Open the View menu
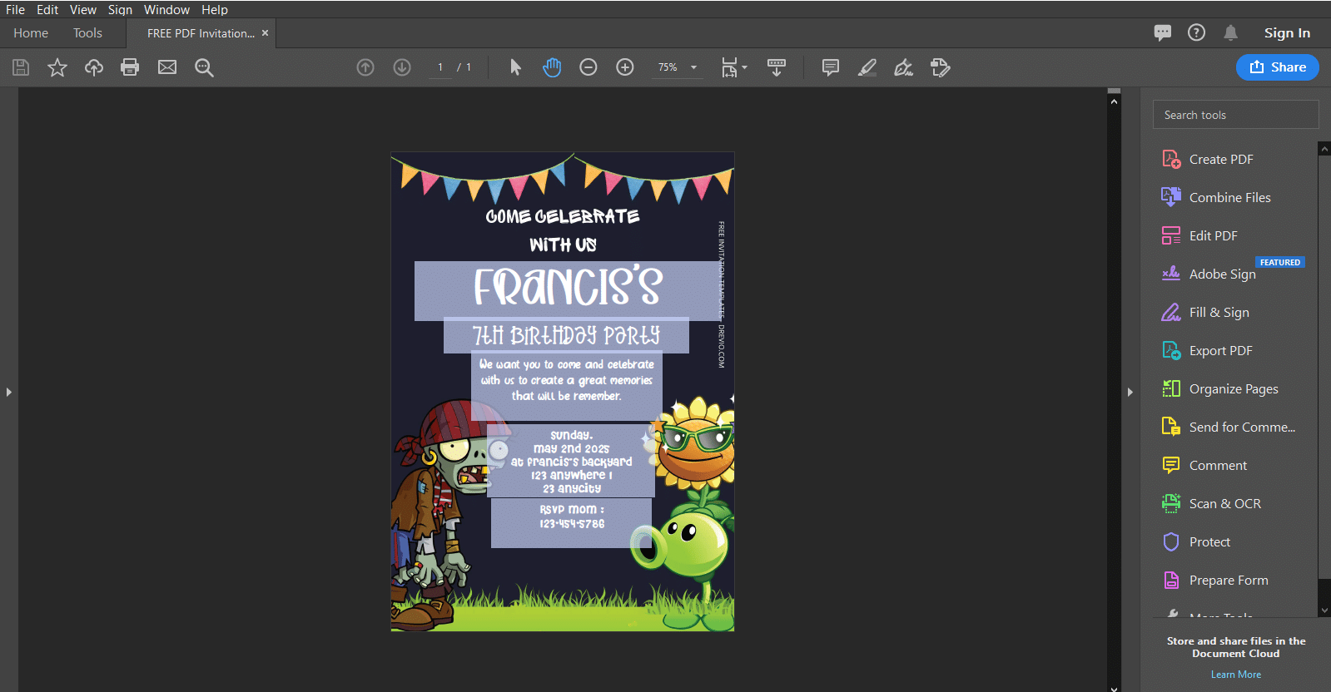1331x692 pixels. 82,10
